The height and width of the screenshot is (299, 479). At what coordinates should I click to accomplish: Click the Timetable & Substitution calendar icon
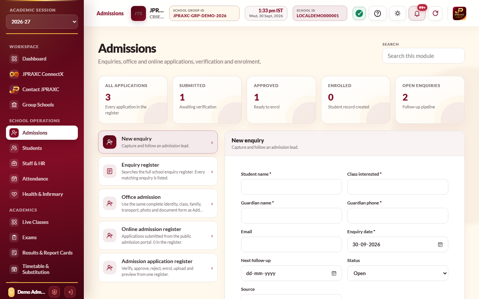click(x=14, y=269)
